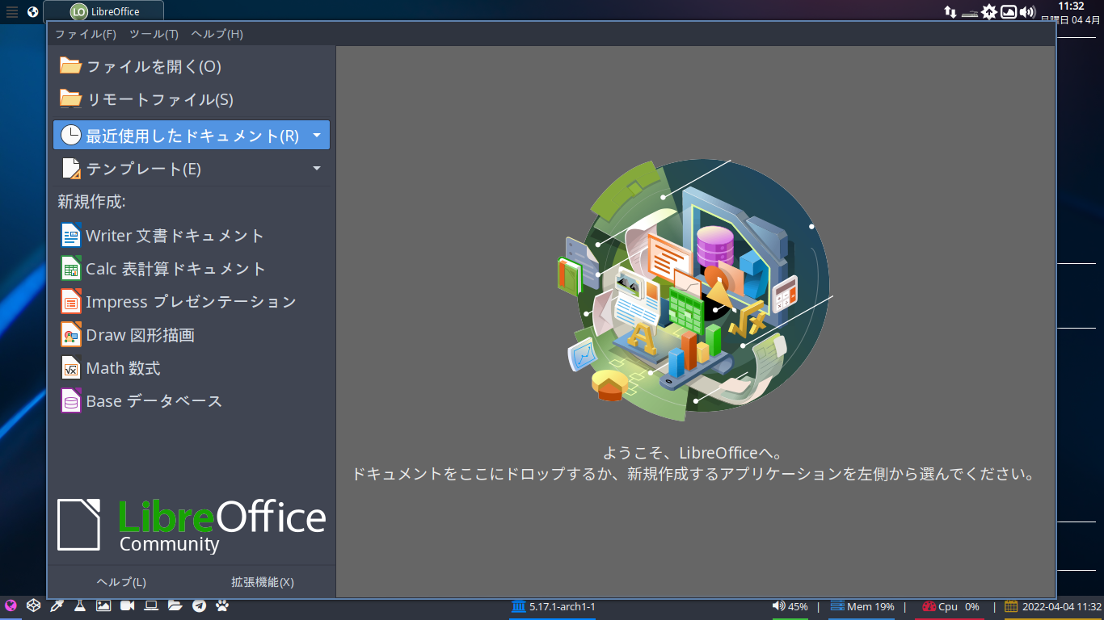Click the Calc 表計算ドキュメント icon
Image resolution: width=1104 pixels, height=620 pixels.
point(71,268)
